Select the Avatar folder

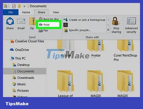point(96,48)
